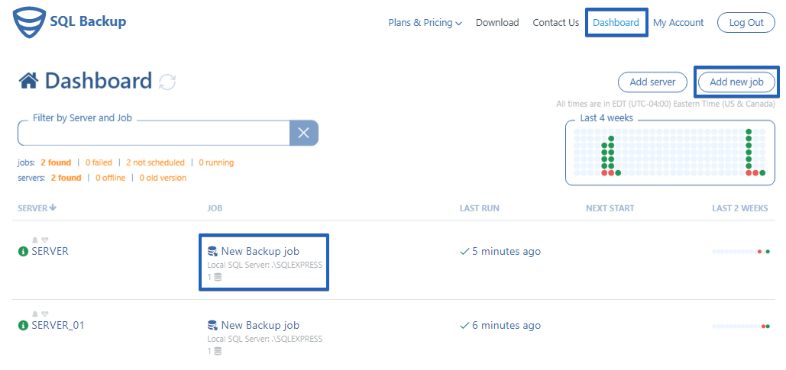
Task: Sort by the SERVER column header arrow
Action: [x=53, y=208]
